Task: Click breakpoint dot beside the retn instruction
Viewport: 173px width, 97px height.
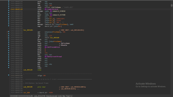Action: (x=9, y=67)
